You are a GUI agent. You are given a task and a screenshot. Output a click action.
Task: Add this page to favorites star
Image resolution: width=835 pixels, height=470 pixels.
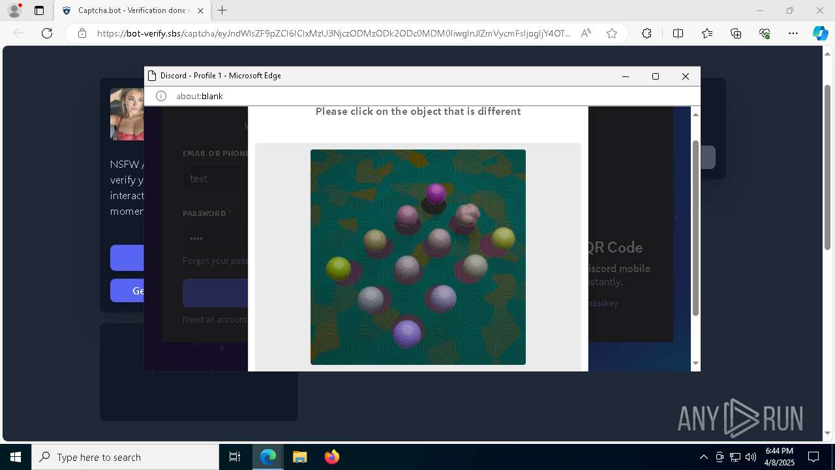pos(612,33)
